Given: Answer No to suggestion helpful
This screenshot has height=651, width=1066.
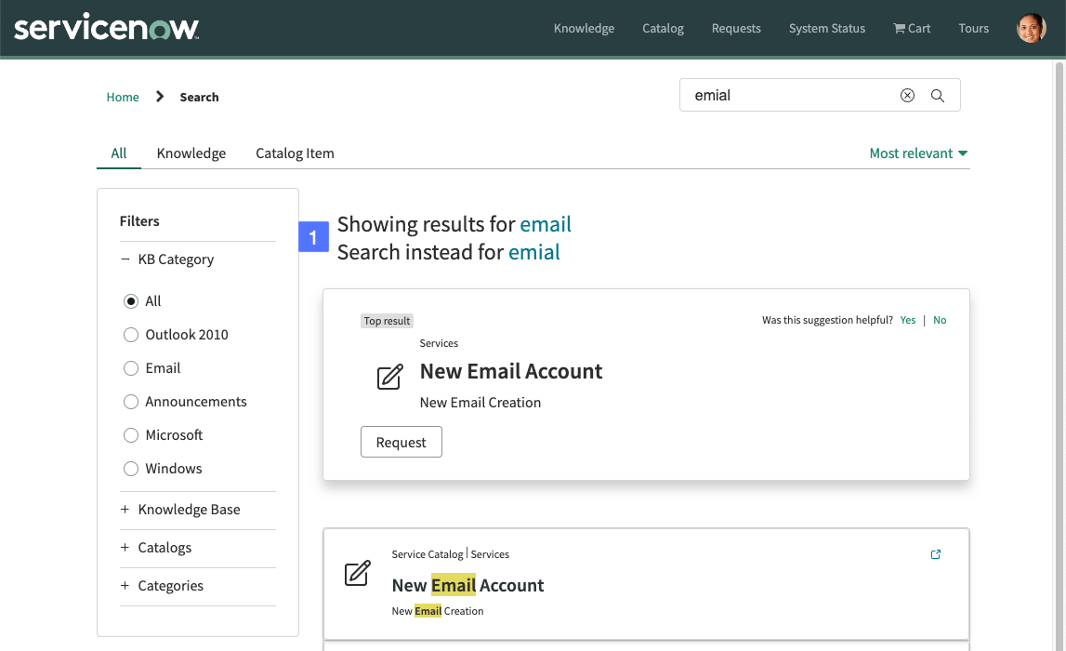Looking at the screenshot, I should [940, 320].
